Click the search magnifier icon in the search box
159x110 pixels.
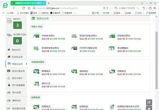click(138, 8)
